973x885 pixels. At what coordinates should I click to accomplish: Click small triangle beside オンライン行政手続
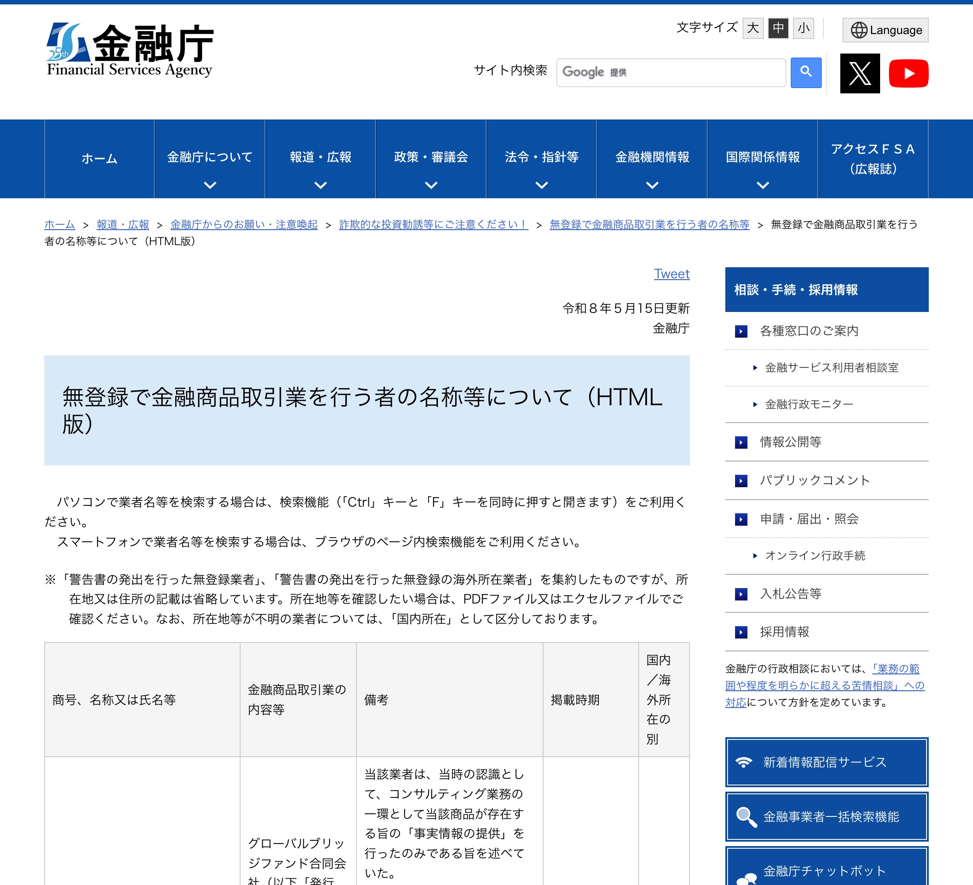(x=755, y=556)
